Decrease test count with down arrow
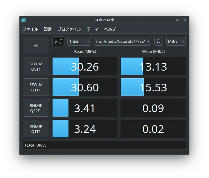Screen dimensions: 209x178 tap(61, 43)
